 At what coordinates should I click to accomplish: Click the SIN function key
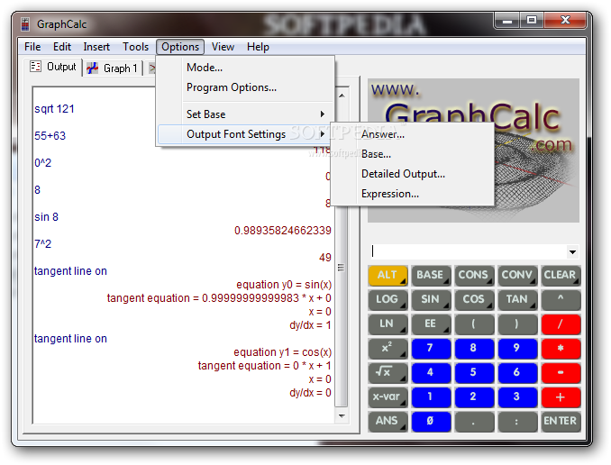point(431,299)
